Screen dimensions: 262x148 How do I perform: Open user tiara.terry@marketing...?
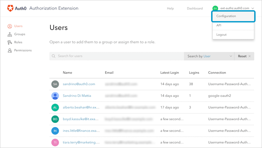coord(81,142)
